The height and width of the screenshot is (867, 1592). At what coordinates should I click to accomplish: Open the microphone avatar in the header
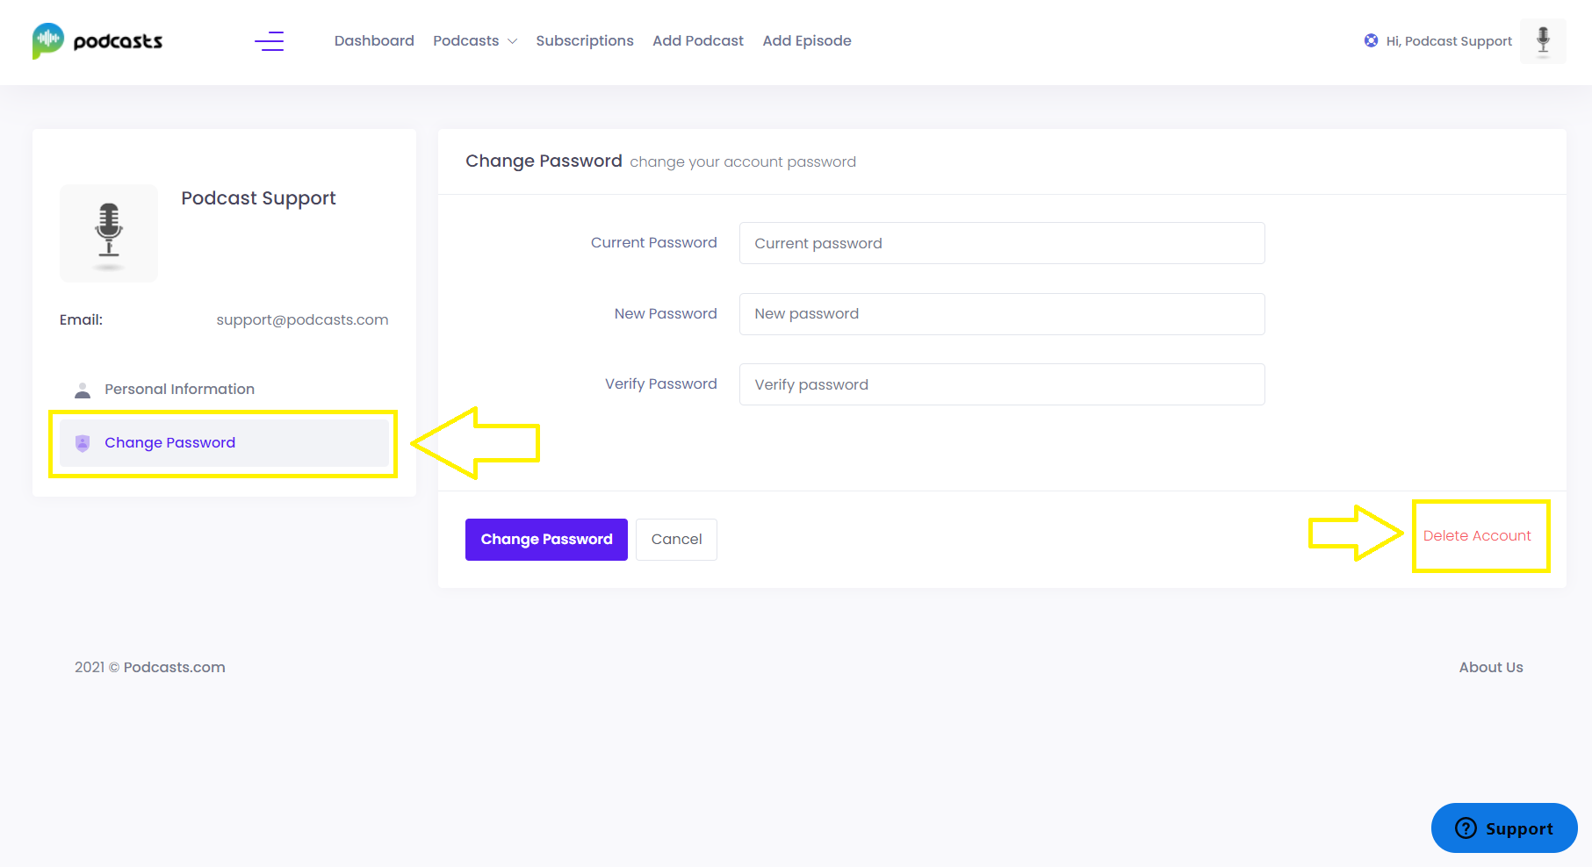click(1543, 41)
